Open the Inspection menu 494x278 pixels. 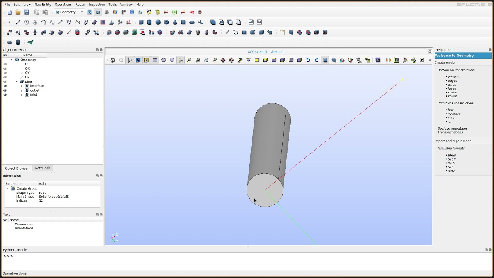tap(97, 5)
